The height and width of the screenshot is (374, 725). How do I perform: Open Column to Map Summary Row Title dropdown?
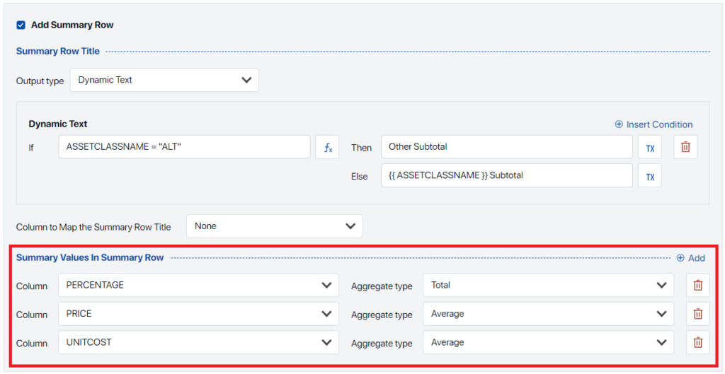tap(275, 226)
